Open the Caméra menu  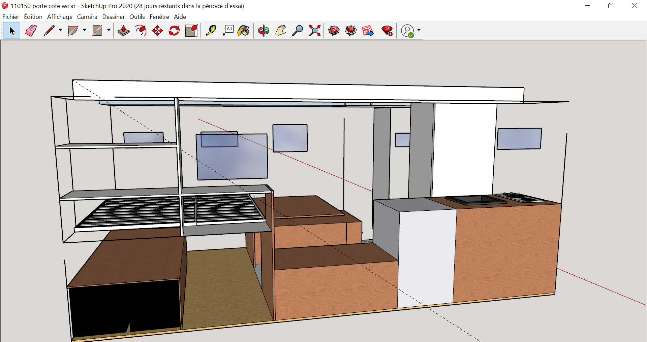pyautogui.click(x=87, y=17)
